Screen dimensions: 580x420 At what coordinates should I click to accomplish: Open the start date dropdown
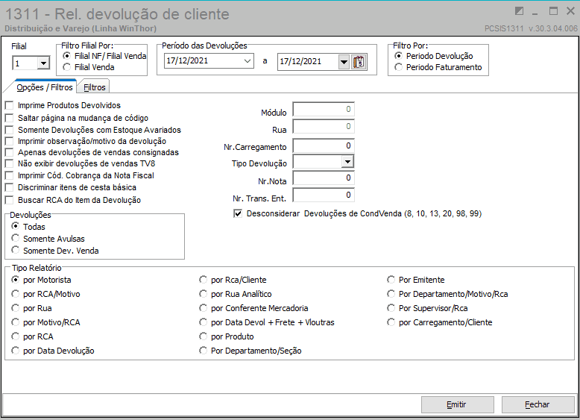click(x=247, y=61)
